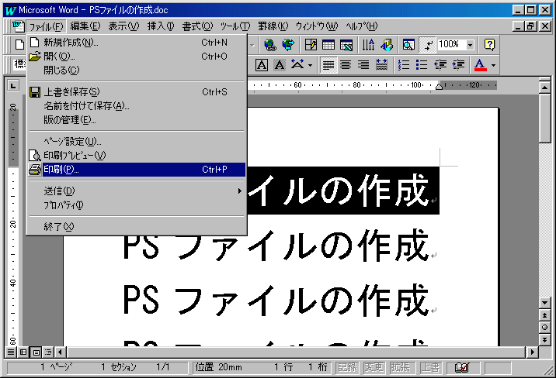
Task: Select ページ設定(U)... menu item
Action: click(x=137, y=142)
